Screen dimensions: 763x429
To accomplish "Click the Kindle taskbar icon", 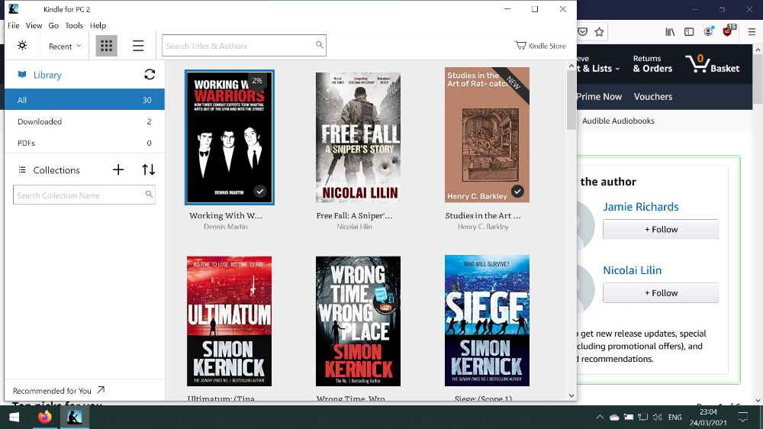I will (75, 418).
